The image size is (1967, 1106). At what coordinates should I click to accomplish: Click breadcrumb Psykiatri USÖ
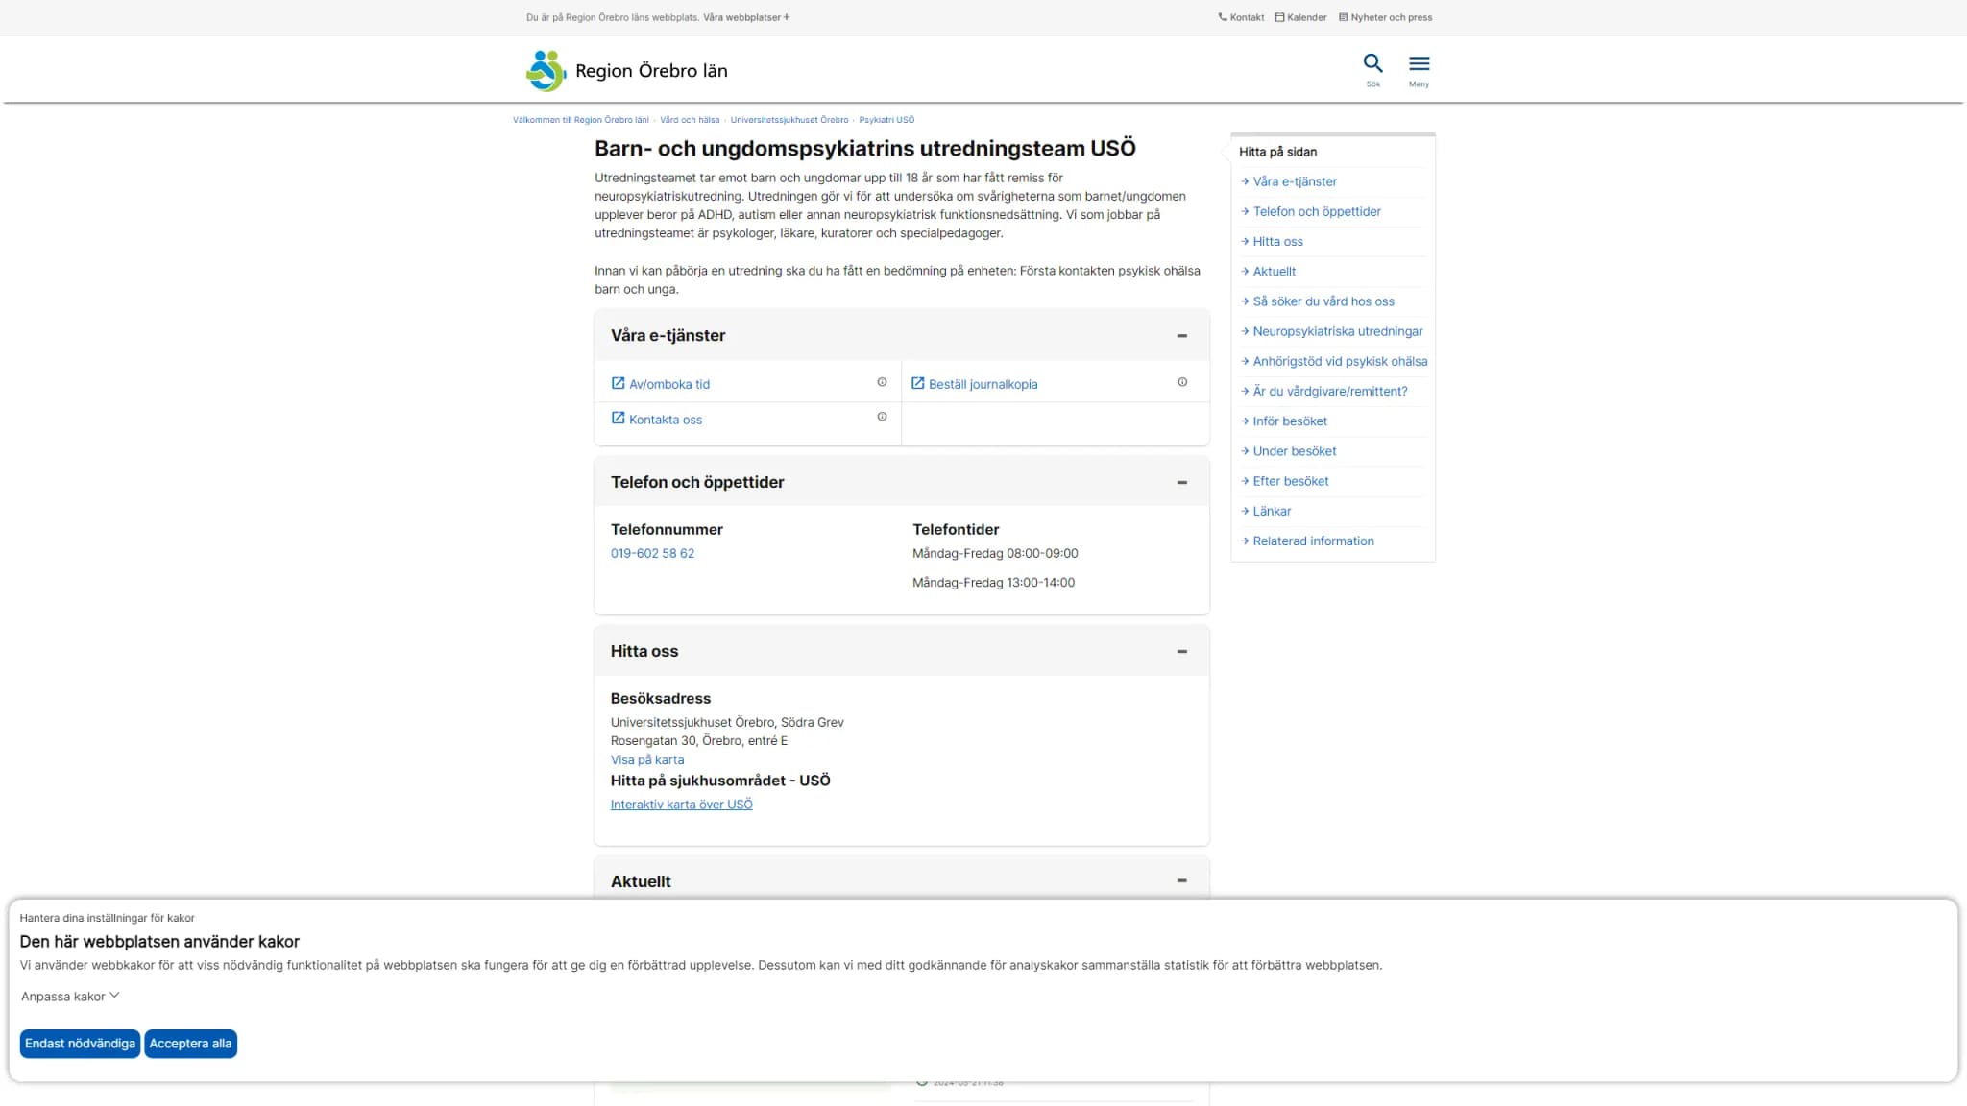886,120
